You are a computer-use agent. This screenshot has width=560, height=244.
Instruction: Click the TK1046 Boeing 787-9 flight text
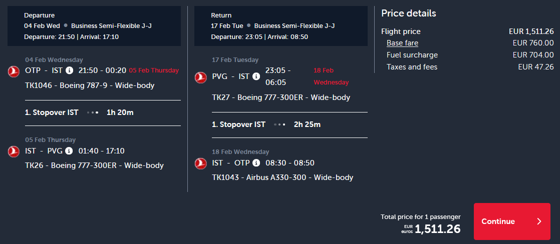click(90, 85)
